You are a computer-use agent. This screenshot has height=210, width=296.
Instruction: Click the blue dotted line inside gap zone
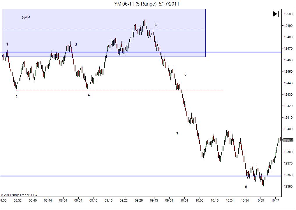pyautogui.click(x=104, y=30)
